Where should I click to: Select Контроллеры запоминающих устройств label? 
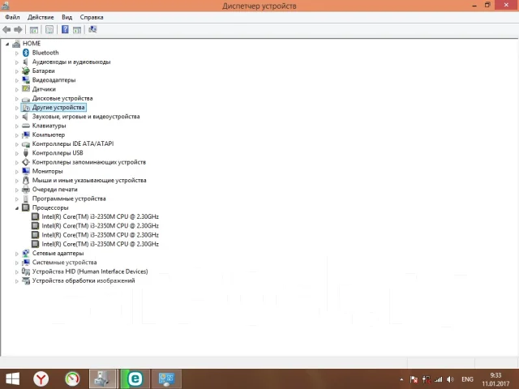coord(89,162)
